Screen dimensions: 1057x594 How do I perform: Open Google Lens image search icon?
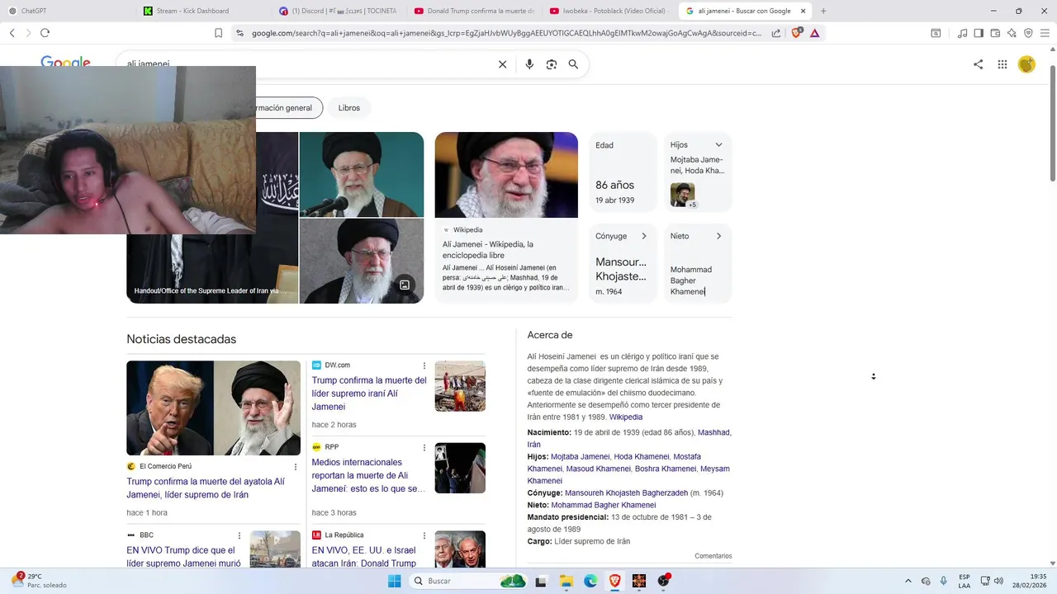tap(552, 64)
